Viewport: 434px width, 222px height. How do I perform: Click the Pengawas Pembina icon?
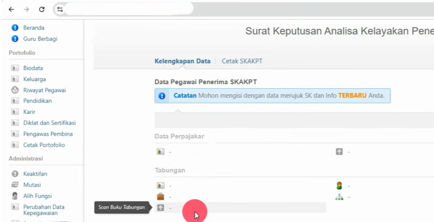(15, 134)
